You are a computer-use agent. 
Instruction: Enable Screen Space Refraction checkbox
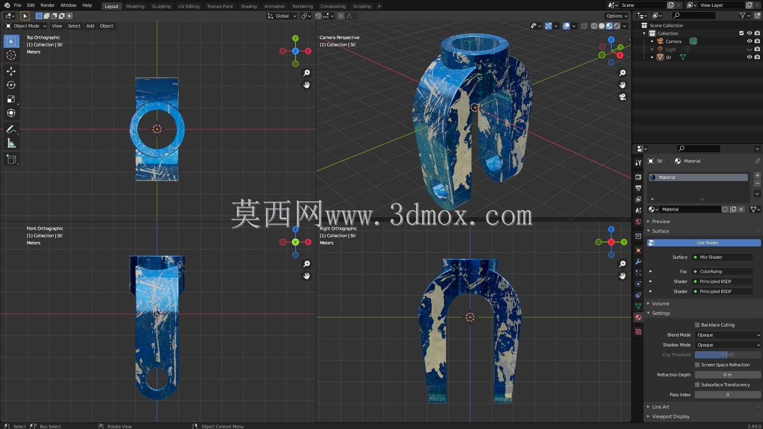697,365
